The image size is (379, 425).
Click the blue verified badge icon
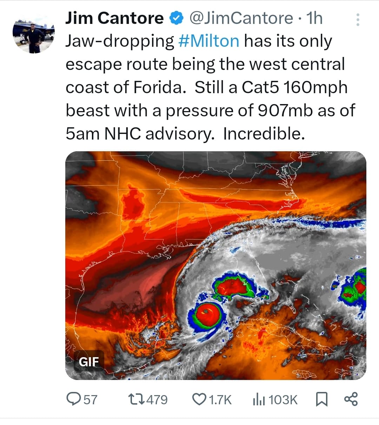[x=177, y=18]
